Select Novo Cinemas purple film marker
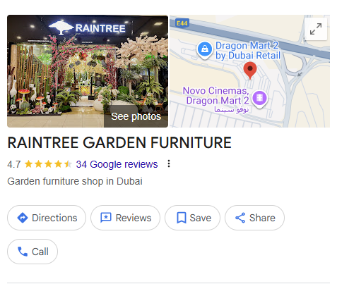This screenshot has height=284, width=337. click(x=259, y=99)
